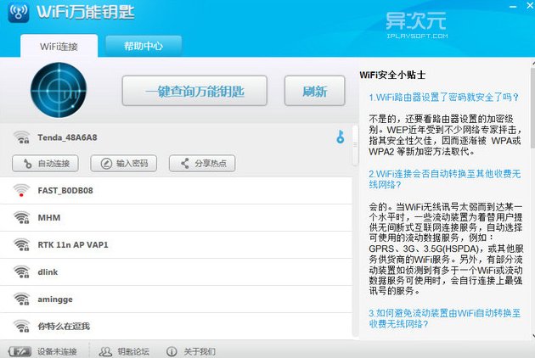Click the blue key icon beside Tenda_48A6A8

tap(341, 137)
